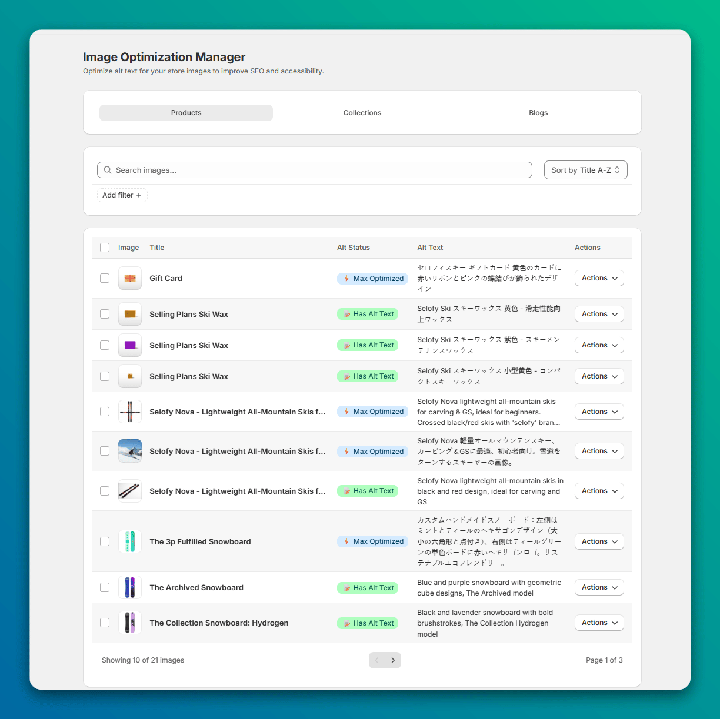Open the Sort by Title A-Z dropdown
720x719 pixels.
(x=585, y=170)
